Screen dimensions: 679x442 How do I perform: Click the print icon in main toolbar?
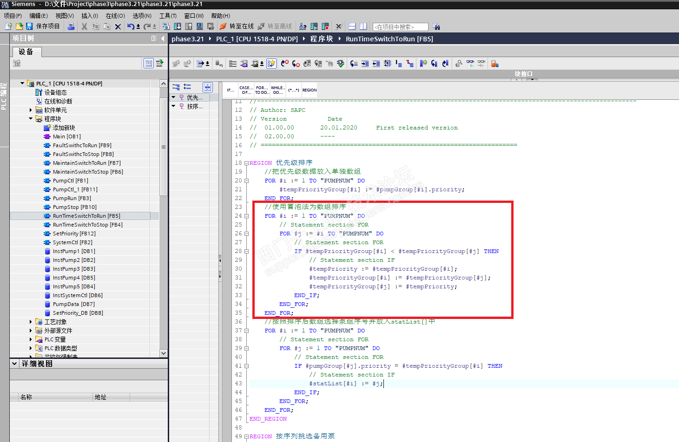pyautogui.click(x=71, y=26)
